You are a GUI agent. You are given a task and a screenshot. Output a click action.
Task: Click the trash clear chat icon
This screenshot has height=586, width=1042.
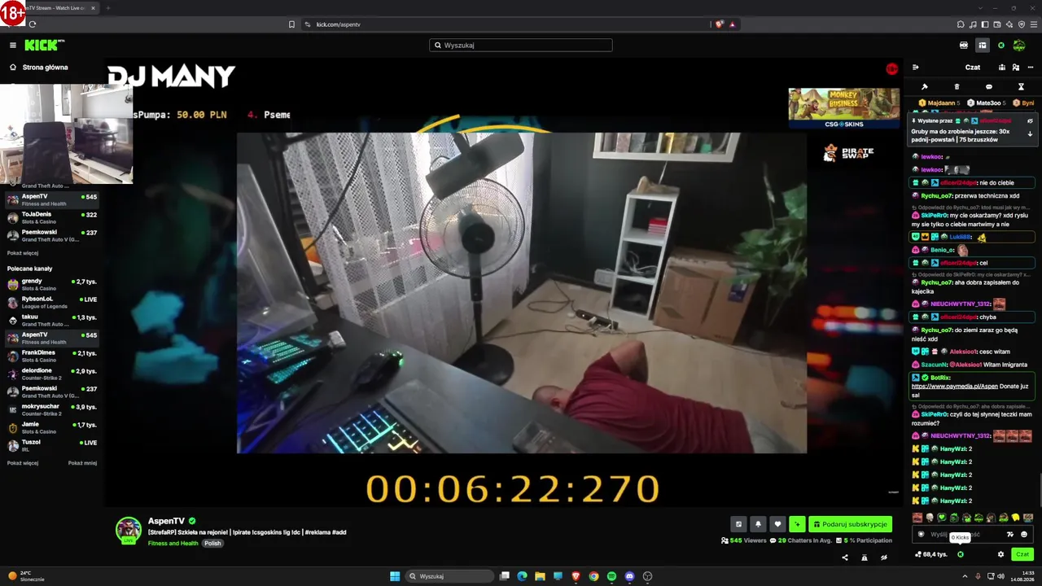pos(957,86)
